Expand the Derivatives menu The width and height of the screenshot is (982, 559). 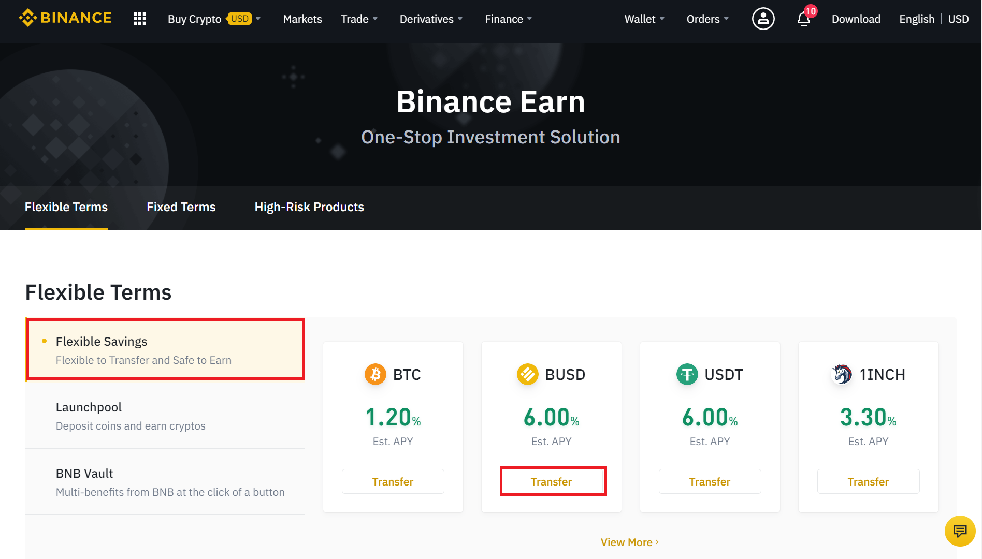point(431,19)
